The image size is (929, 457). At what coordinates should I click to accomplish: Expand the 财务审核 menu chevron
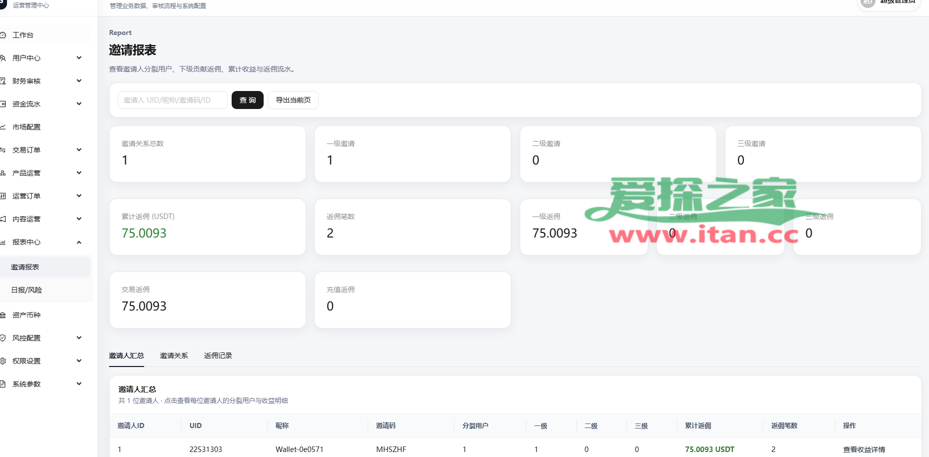(79, 81)
